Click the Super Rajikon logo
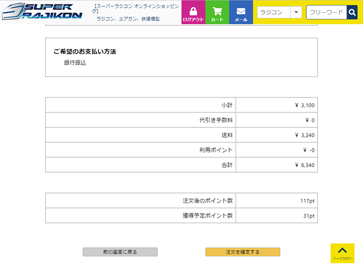 point(42,12)
